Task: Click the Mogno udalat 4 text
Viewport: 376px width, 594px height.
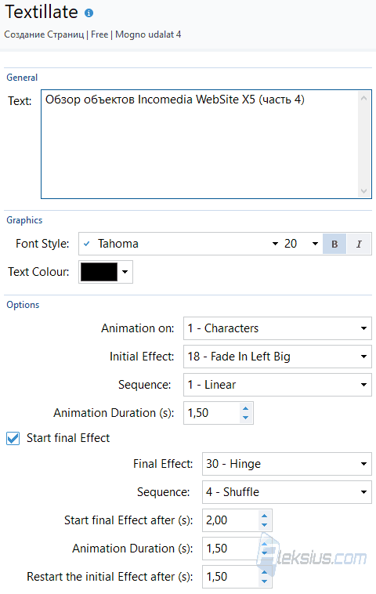Action: click(x=148, y=34)
